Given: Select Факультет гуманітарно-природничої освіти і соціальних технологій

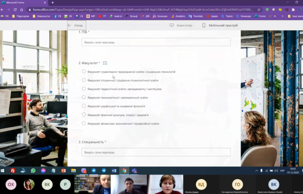Looking at the screenshot, I should click(x=84, y=72).
